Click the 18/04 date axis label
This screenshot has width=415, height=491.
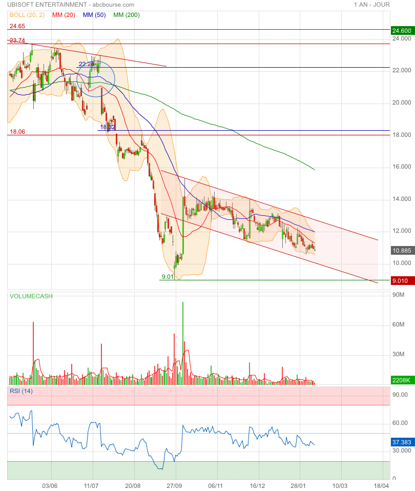382,486
